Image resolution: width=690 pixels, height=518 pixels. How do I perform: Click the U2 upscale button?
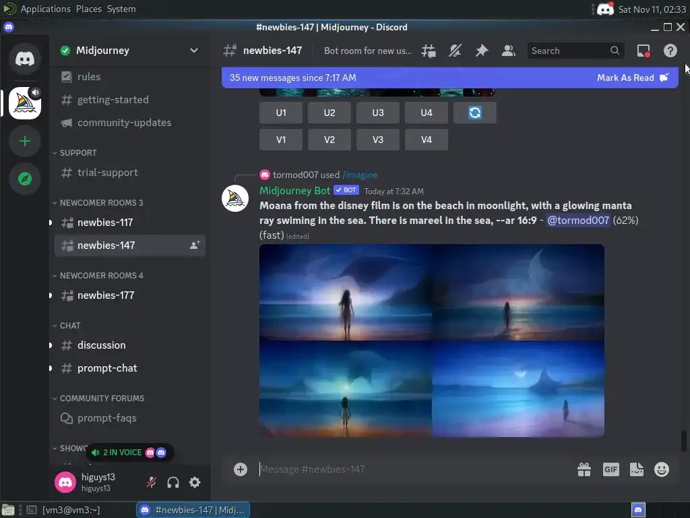329,113
